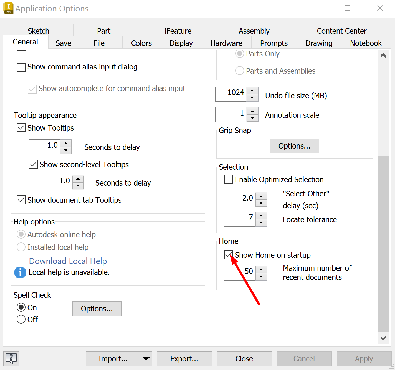
Task: Click the Download Local Help link
Action: click(x=68, y=261)
